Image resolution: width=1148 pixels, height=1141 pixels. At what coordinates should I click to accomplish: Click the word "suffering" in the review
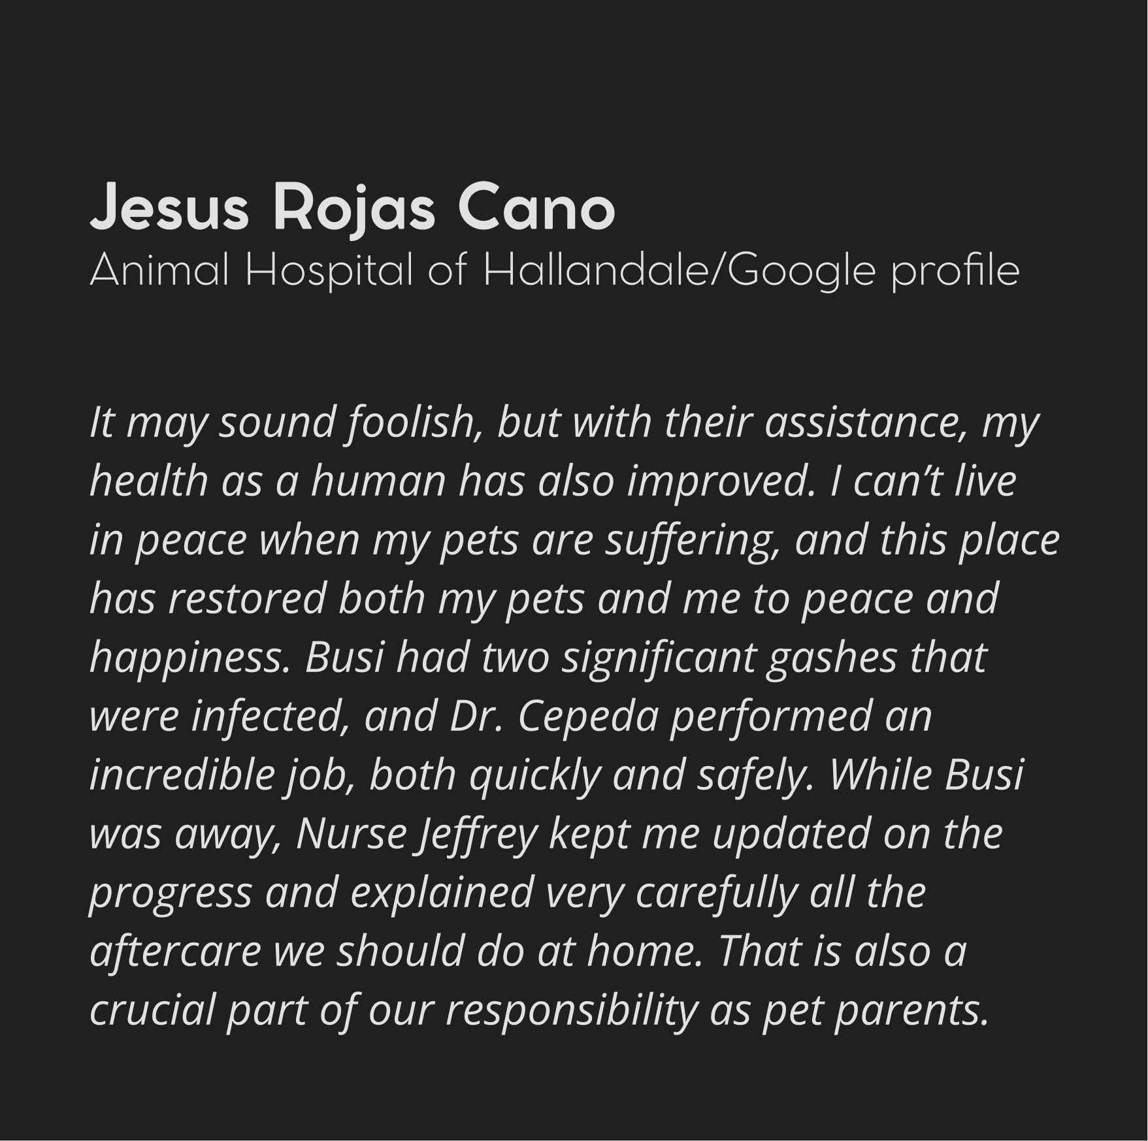coord(692,539)
